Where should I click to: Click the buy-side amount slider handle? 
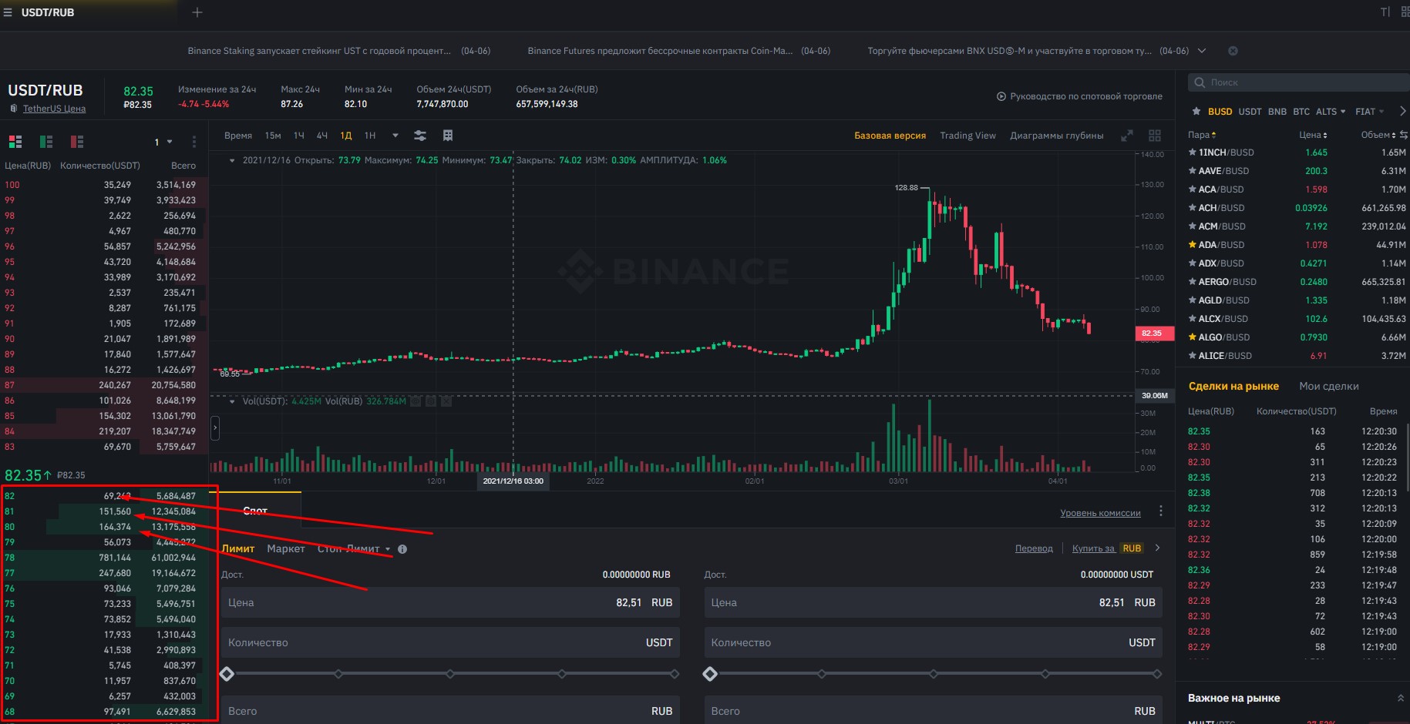pos(227,674)
